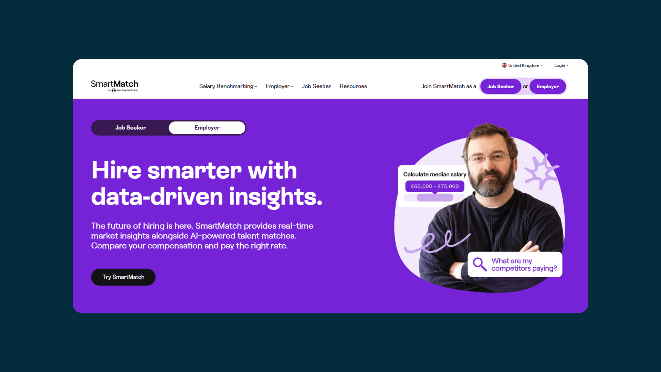
Task: Select Employer in the hero toggle
Action: click(207, 128)
